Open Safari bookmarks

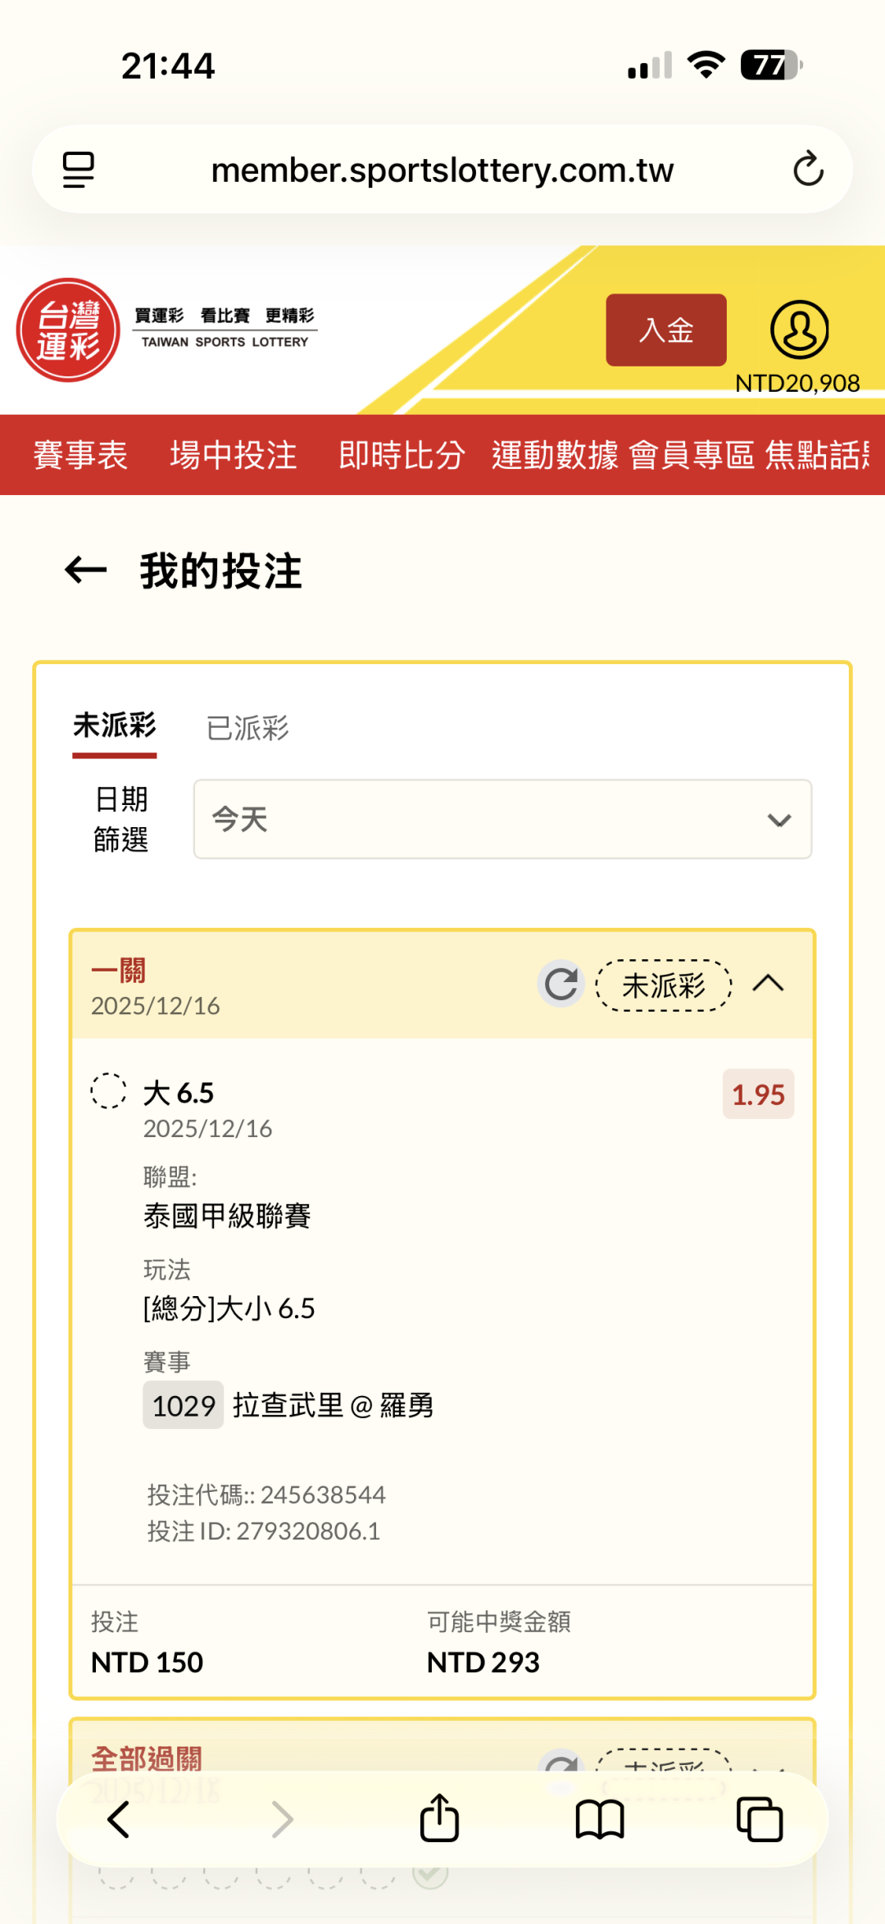pos(600,1819)
